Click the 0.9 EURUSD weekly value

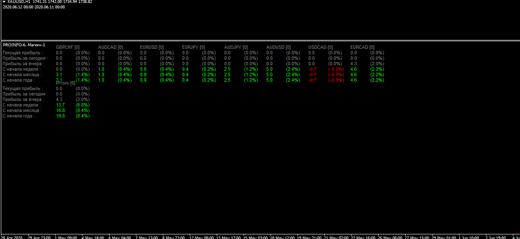coord(143,69)
